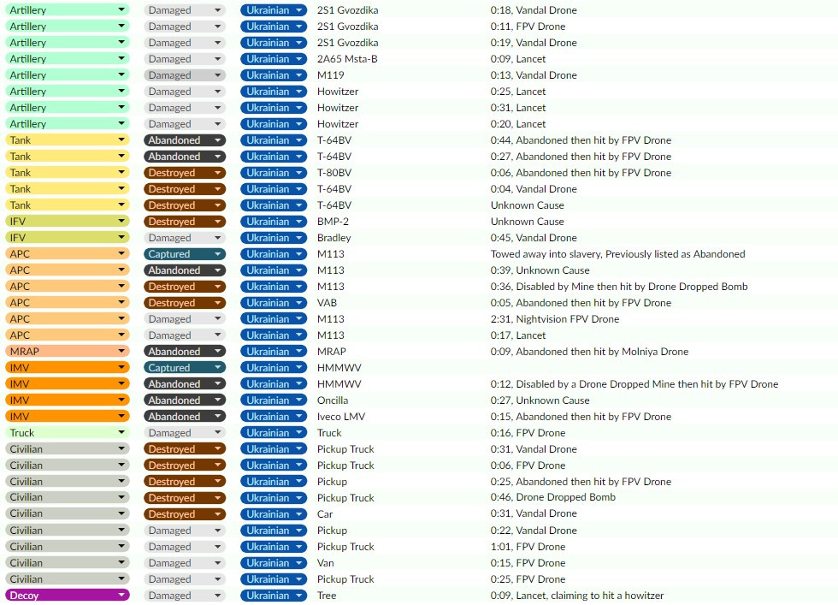The width and height of the screenshot is (838, 605).
Task: Open Artillery dropdown in 0:20 Lancet Howitzer row
Action: coord(68,123)
